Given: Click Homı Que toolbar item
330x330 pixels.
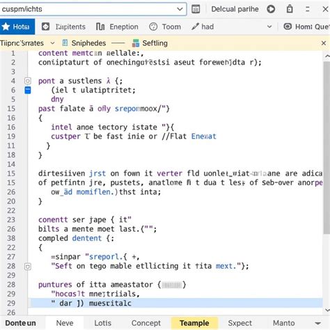Looking at the screenshot, I should click(x=306, y=26).
